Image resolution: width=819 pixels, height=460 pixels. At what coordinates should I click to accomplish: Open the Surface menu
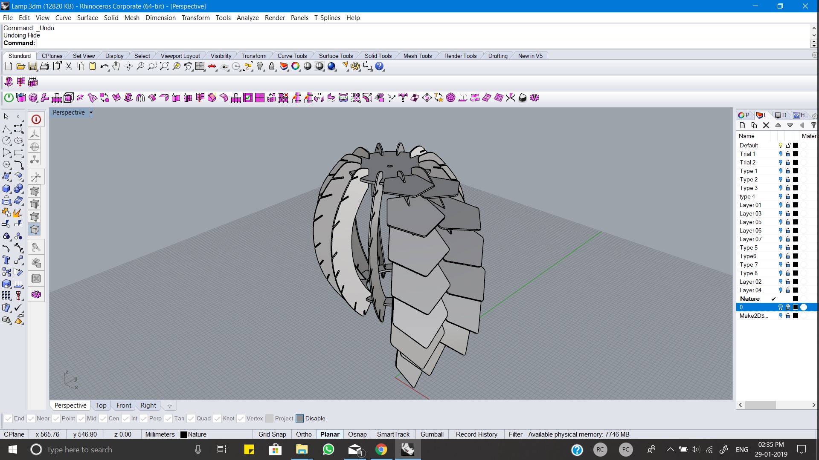click(x=87, y=18)
